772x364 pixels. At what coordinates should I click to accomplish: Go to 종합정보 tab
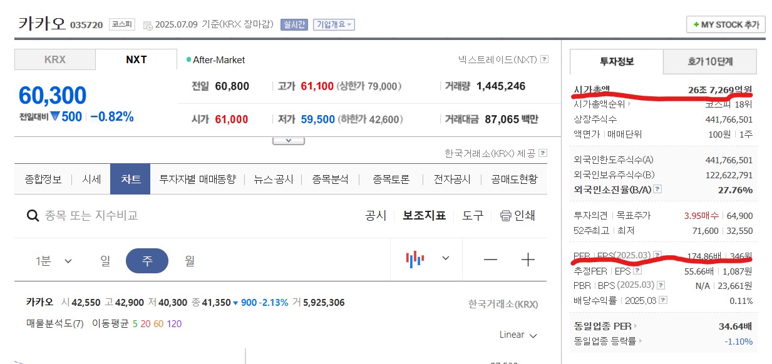tap(43, 179)
